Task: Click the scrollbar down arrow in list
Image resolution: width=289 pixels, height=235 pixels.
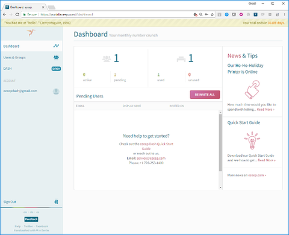Action: (x=220, y=187)
